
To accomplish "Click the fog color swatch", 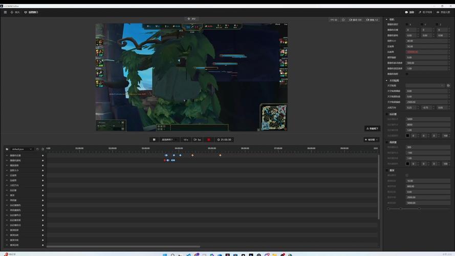I will [407, 136].
